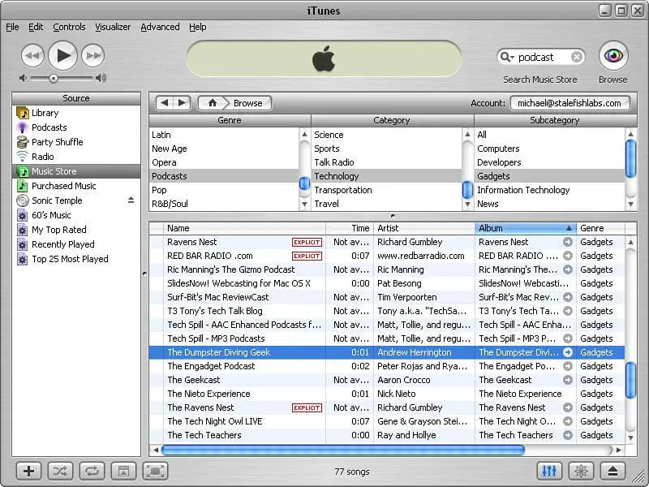Image resolution: width=649 pixels, height=487 pixels.
Task: Select Computers in the Subcategory list
Action: 549,149
